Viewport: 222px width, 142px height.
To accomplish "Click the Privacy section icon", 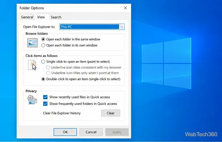I will point(32,100).
